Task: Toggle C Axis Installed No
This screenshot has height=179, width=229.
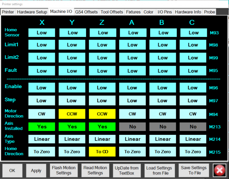Action: [193, 126]
